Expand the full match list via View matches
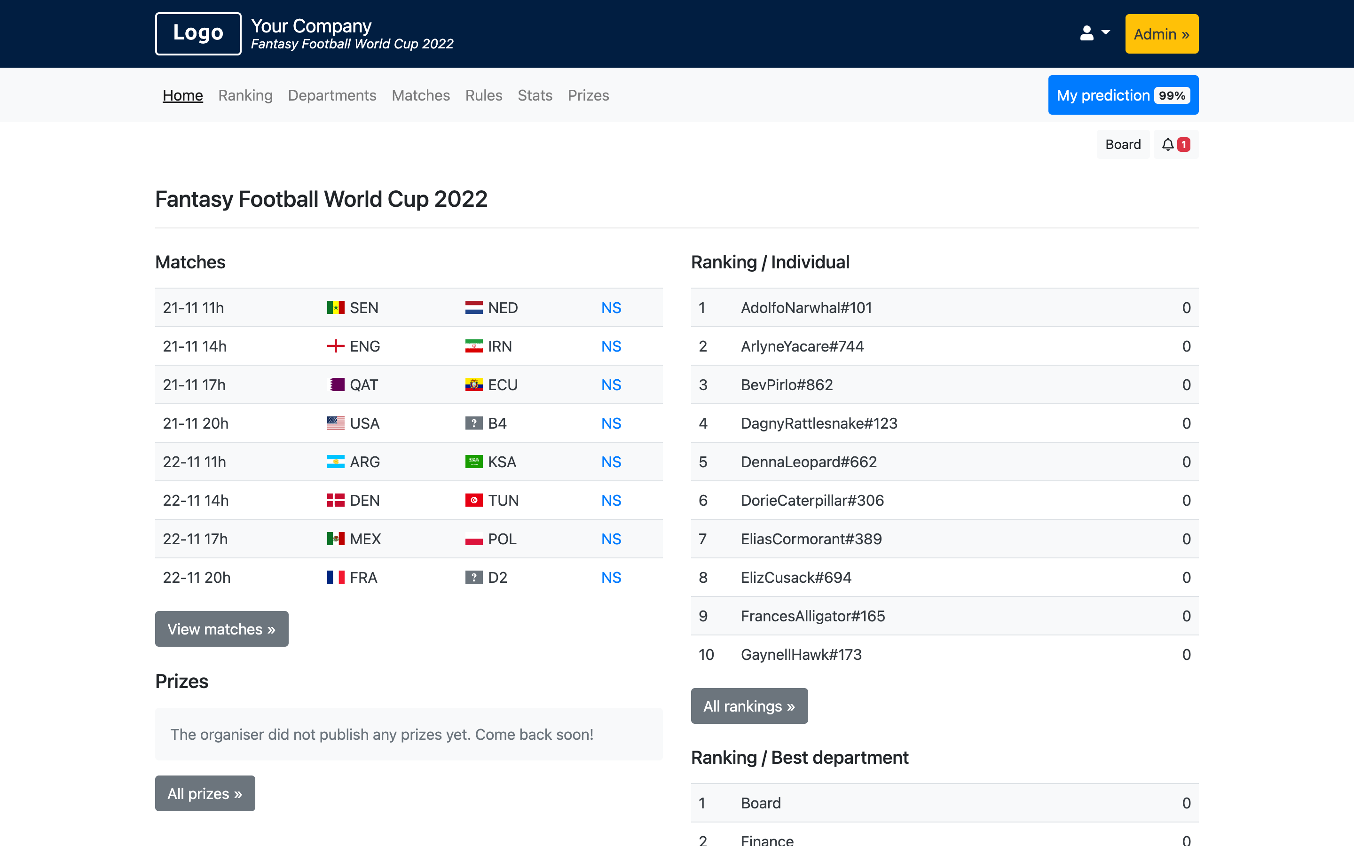The height and width of the screenshot is (846, 1354). point(221,628)
